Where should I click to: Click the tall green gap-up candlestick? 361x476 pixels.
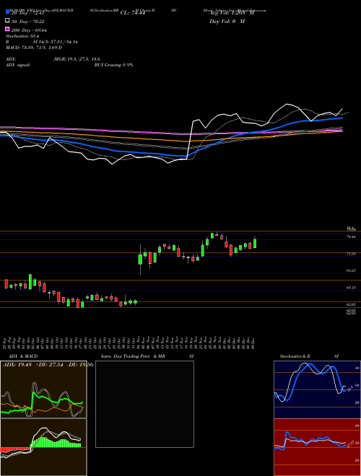click(140, 260)
